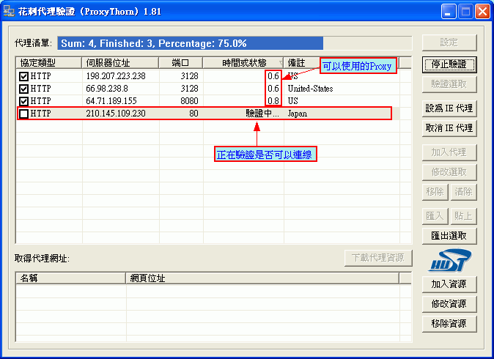Minimize the ProxyThorn window
The image size is (494, 359).
click(449, 12)
